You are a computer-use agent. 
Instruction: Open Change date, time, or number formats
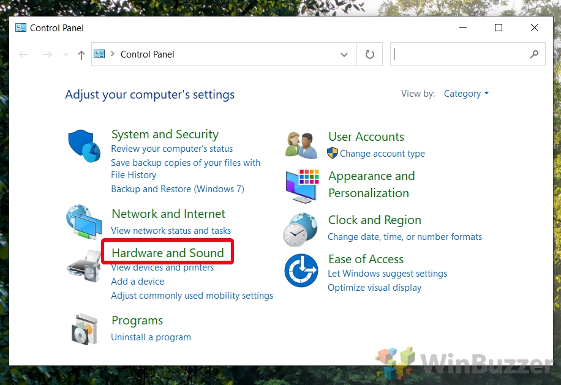[405, 237]
